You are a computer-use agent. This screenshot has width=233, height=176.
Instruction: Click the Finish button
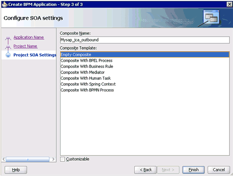(193, 170)
